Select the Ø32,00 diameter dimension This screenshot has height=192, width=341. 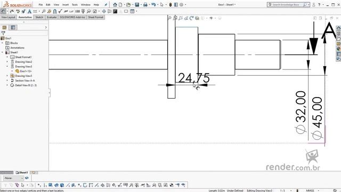click(x=301, y=113)
